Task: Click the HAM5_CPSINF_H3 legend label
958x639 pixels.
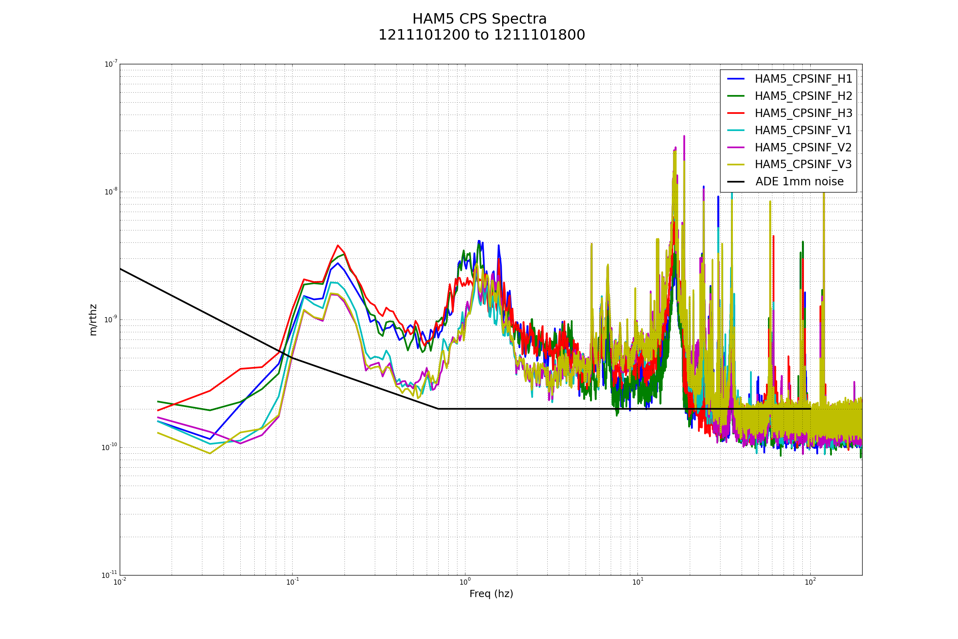Action: click(803, 113)
